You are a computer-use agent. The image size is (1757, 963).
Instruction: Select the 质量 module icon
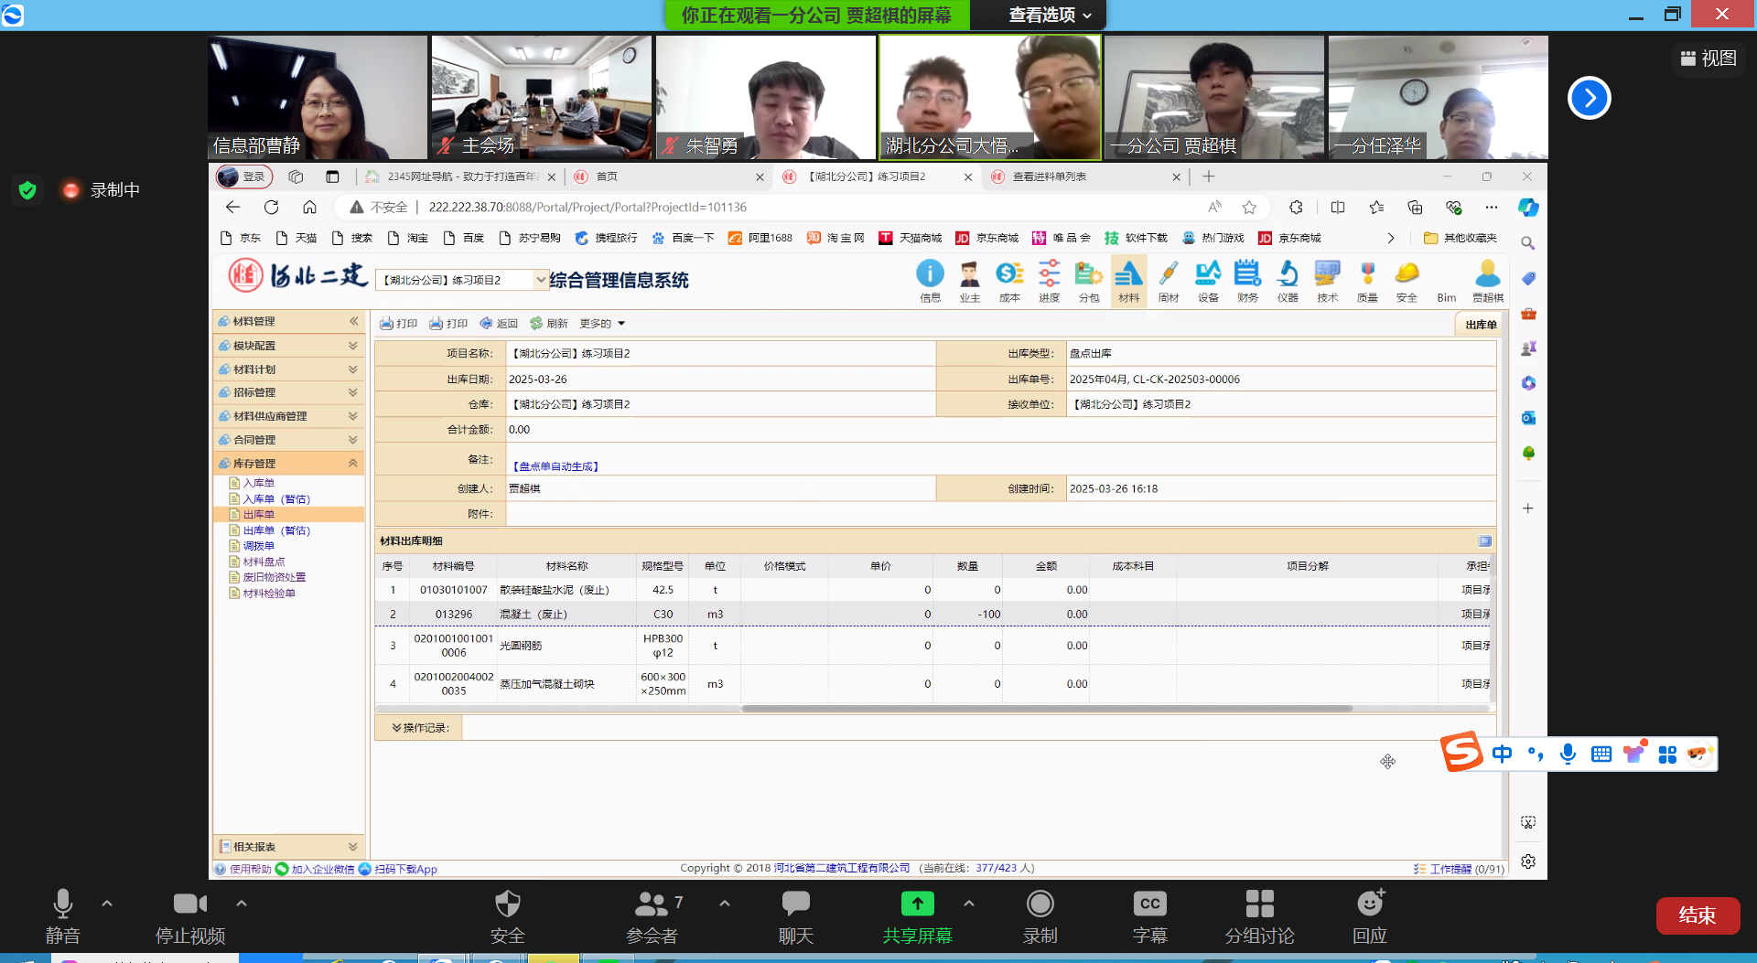pos(1367,279)
